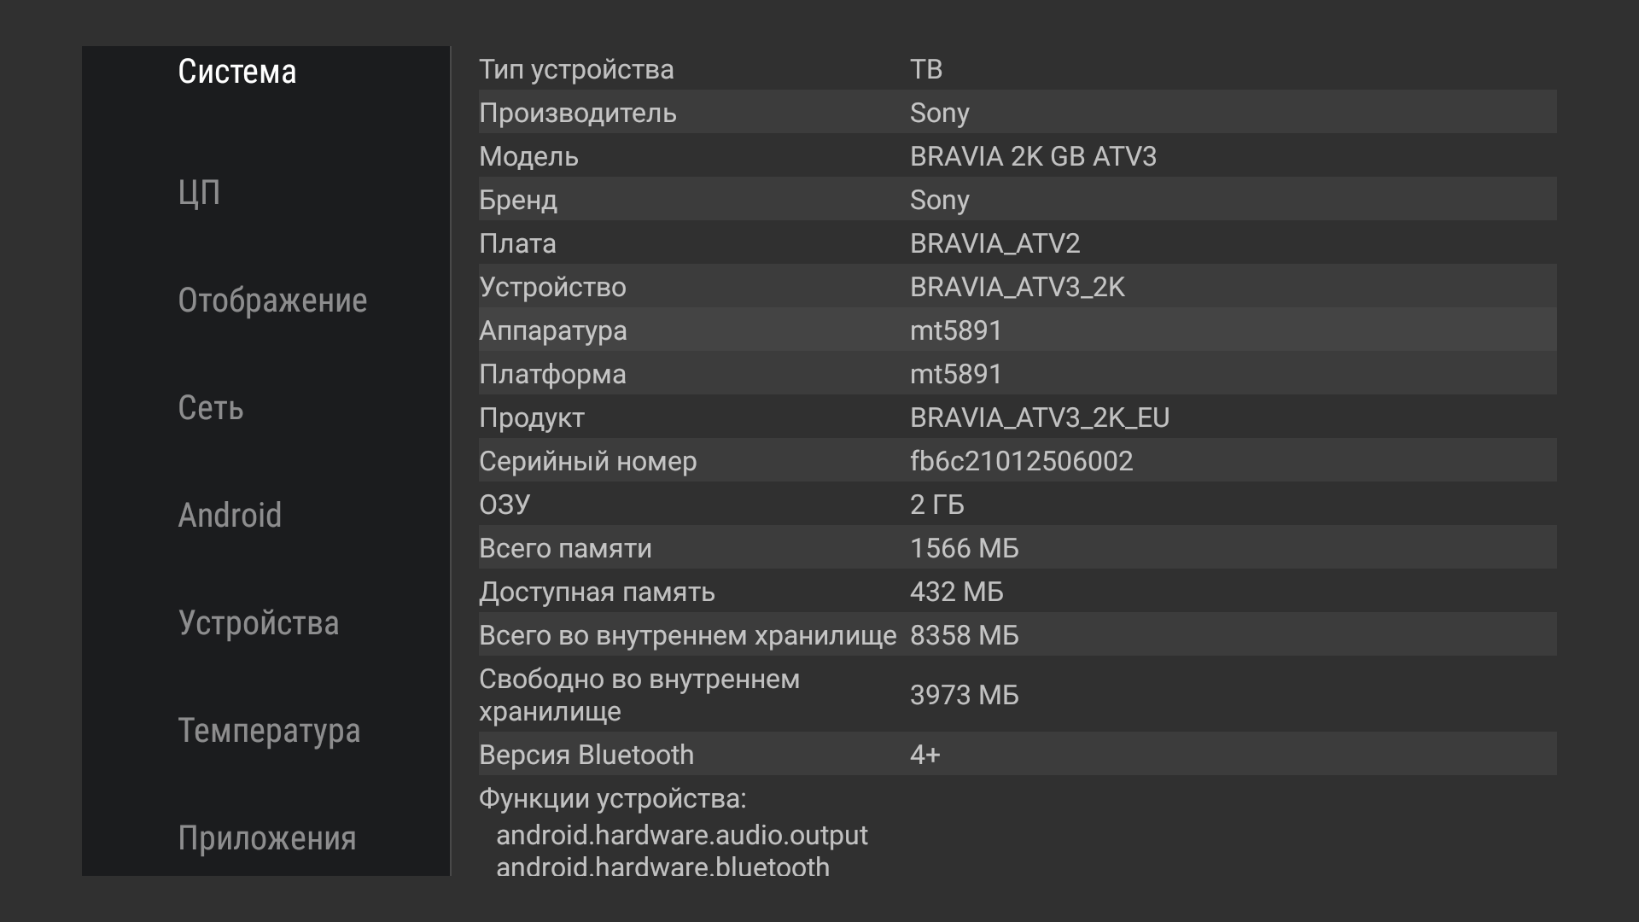The image size is (1639, 922).
Task: Open the Сеть section
Action: click(211, 408)
